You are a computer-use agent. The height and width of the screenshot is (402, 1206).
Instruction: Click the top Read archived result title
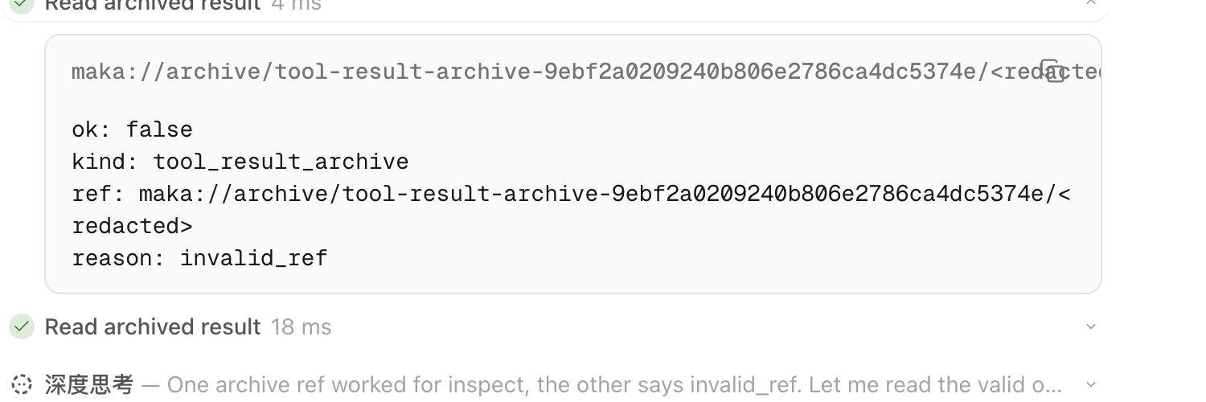coord(153,5)
